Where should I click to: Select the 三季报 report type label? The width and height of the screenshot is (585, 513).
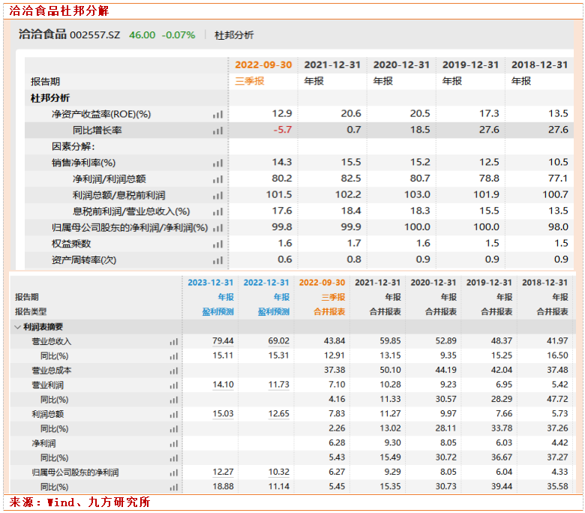[x=250, y=81]
